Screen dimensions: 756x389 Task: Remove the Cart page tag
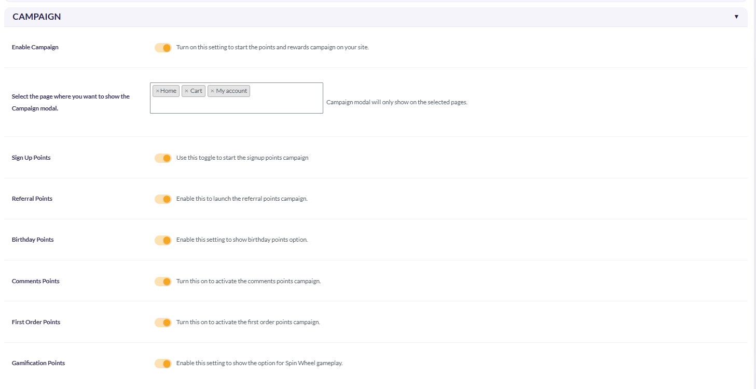click(x=187, y=91)
